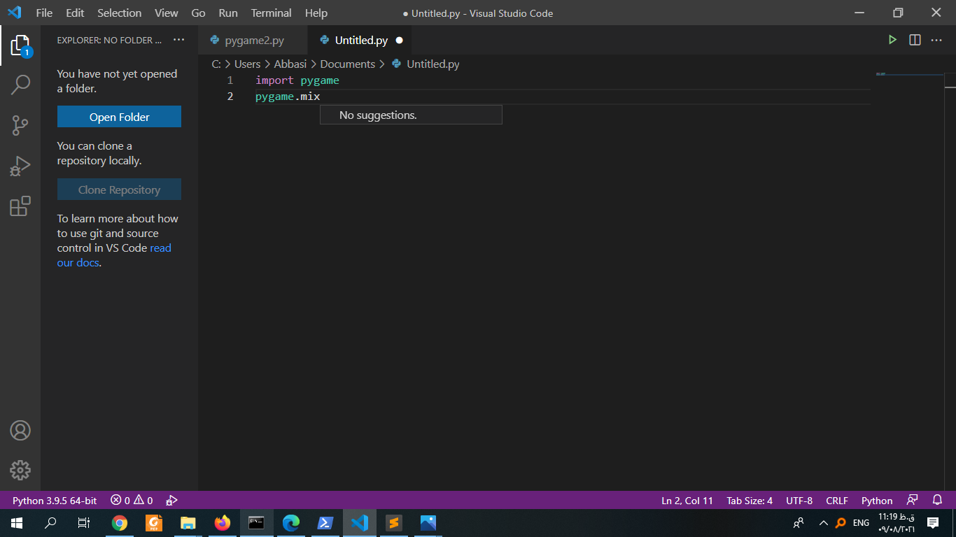Screen dimensions: 956x537
Task: Click the Clone Repository button
Action: tap(119, 189)
